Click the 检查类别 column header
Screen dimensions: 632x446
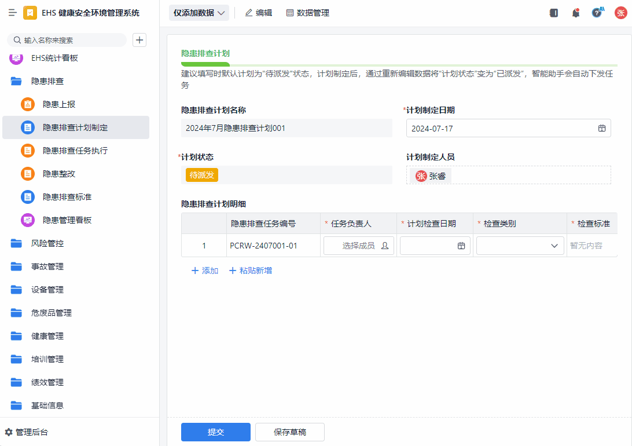click(520, 224)
